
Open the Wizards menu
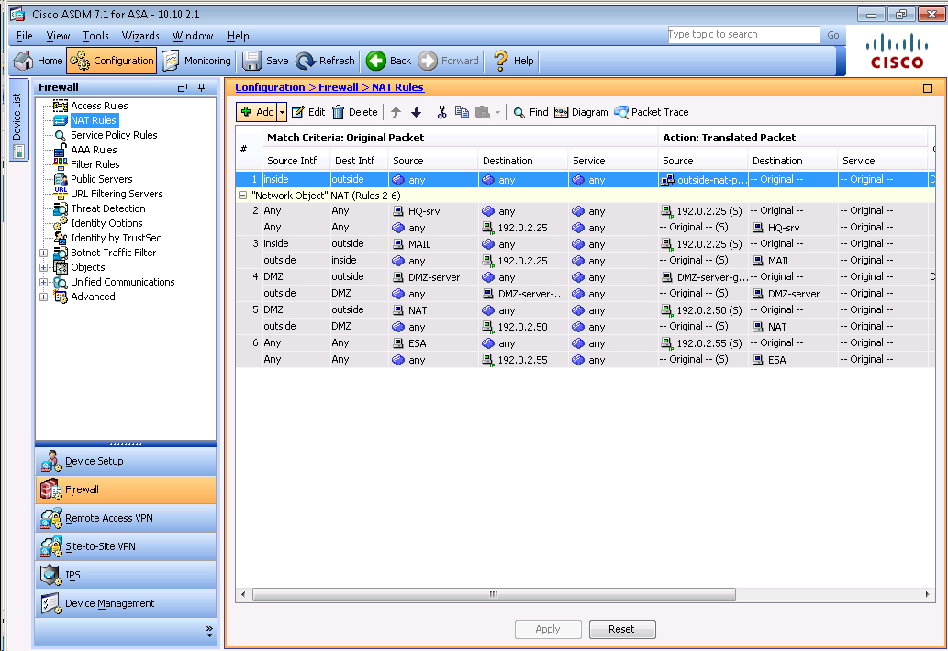[x=140, y=36]
